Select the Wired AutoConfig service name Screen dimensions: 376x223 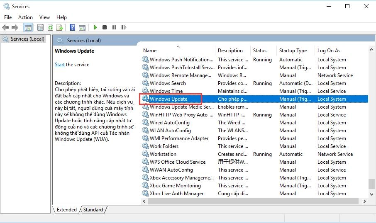tap(170, 123)
